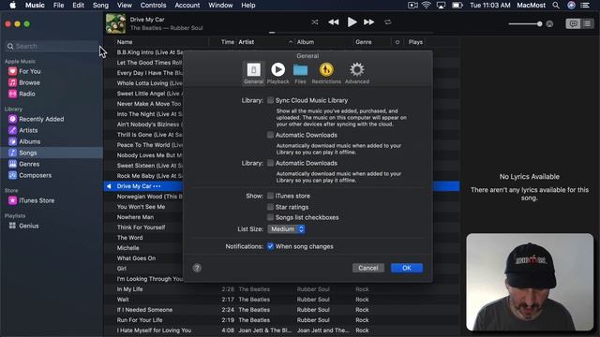Uncheck When song changes notifications

point(270,246)
